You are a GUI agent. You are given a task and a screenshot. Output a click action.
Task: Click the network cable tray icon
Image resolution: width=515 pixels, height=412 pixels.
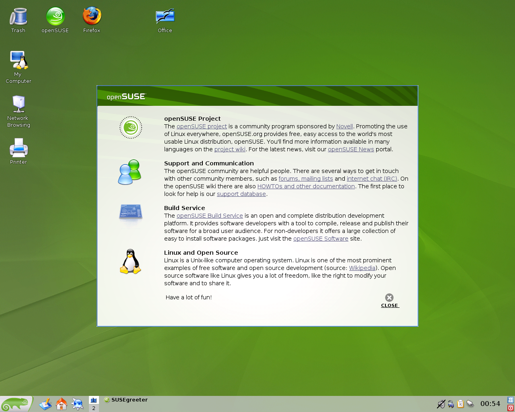pyautogui.click(x=470, y=404)
